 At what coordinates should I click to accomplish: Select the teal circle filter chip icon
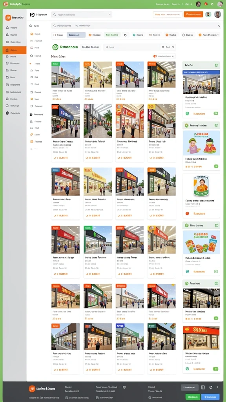134,35
